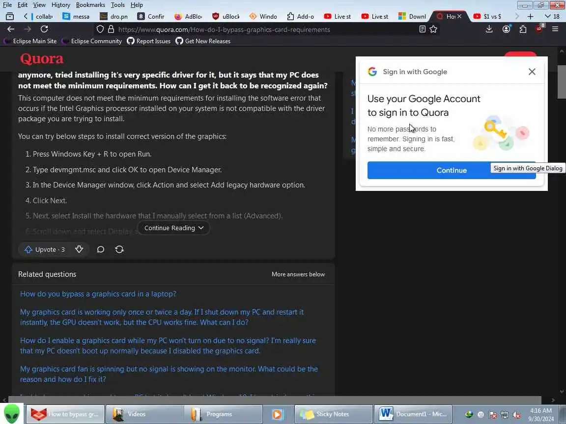Screen dimensions: 566x424
Task: Switch to the Confir tab
Action: [x=151, y=16]
